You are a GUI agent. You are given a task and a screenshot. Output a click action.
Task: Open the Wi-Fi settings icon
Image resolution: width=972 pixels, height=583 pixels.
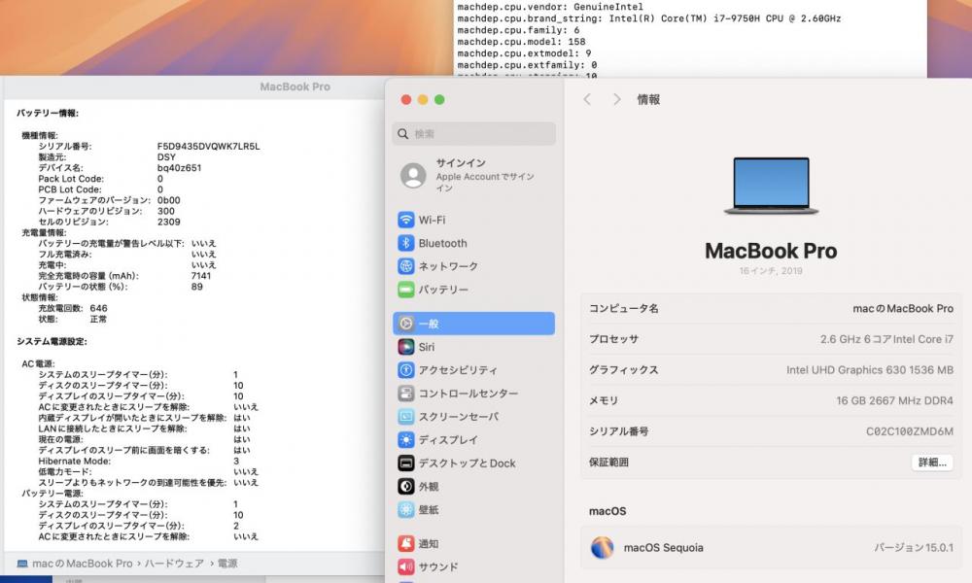(x=406, y=220)
